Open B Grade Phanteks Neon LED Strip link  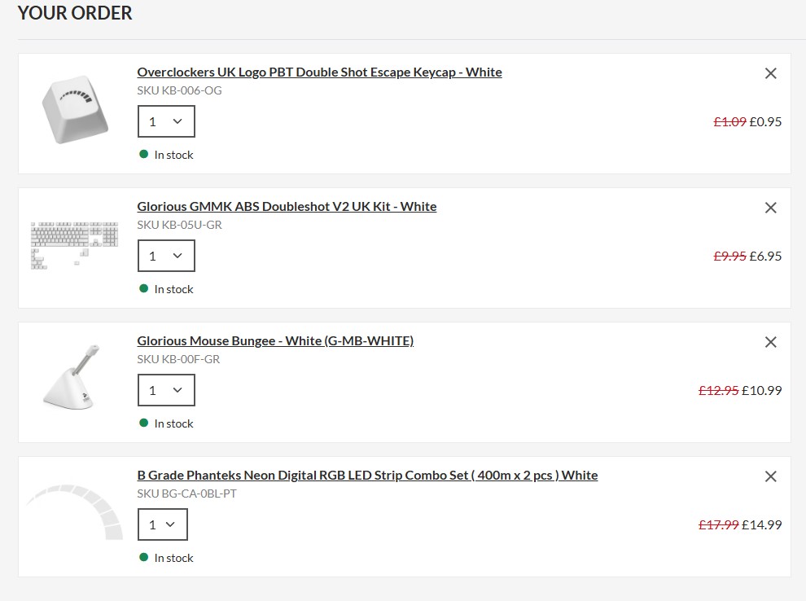(367, 475)
